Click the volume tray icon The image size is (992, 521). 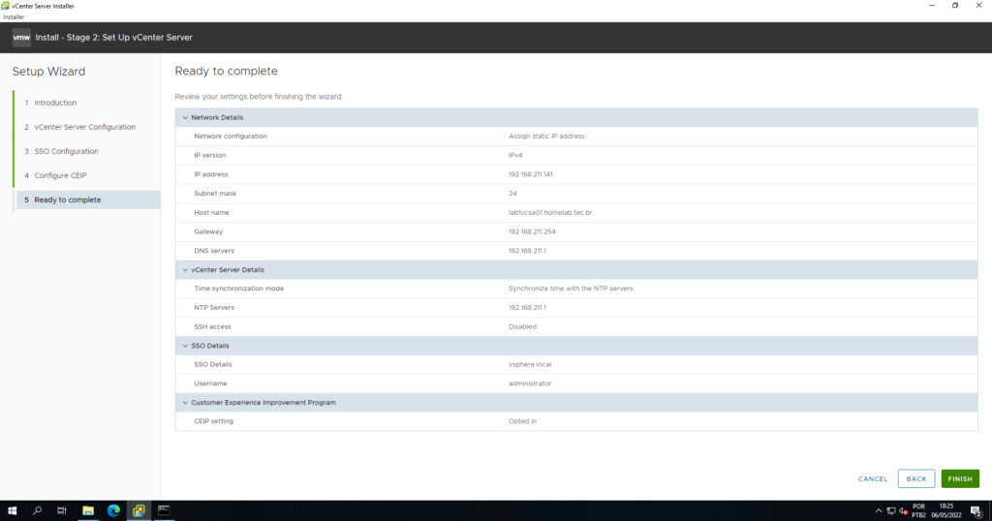click(x=904, y=511)
